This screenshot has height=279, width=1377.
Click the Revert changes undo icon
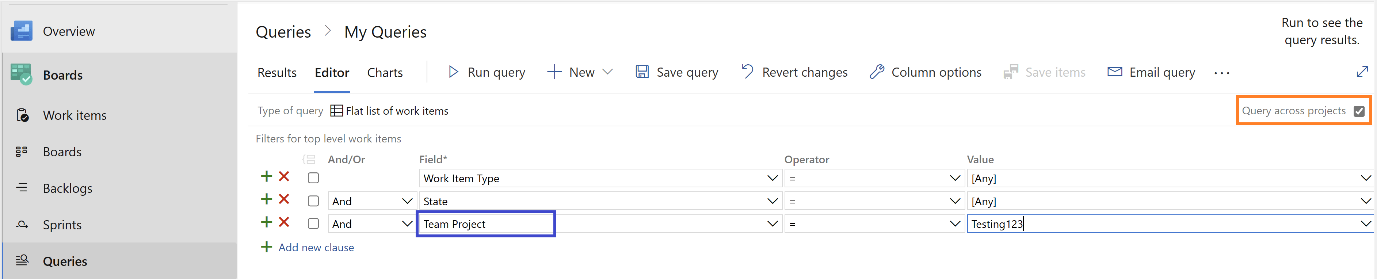[747, 72]
